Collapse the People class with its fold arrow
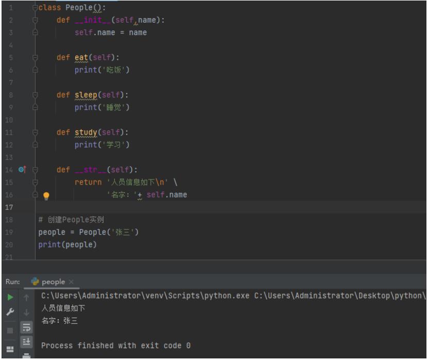428x361 pixels. (34, 6)
